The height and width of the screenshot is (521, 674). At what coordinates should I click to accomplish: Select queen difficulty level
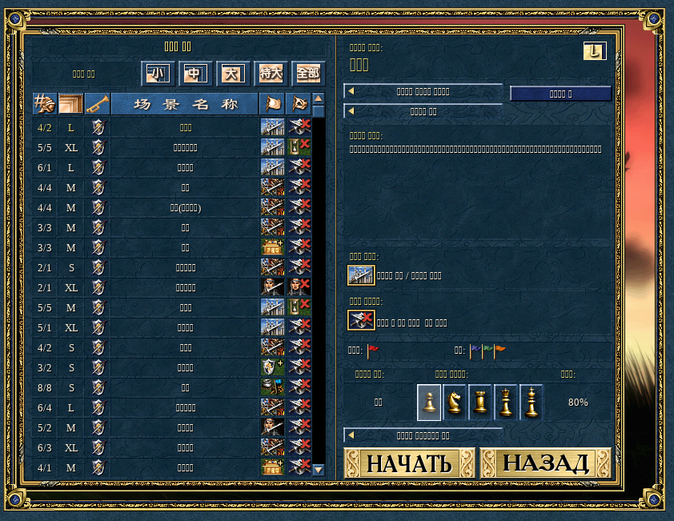pos(506,403)
